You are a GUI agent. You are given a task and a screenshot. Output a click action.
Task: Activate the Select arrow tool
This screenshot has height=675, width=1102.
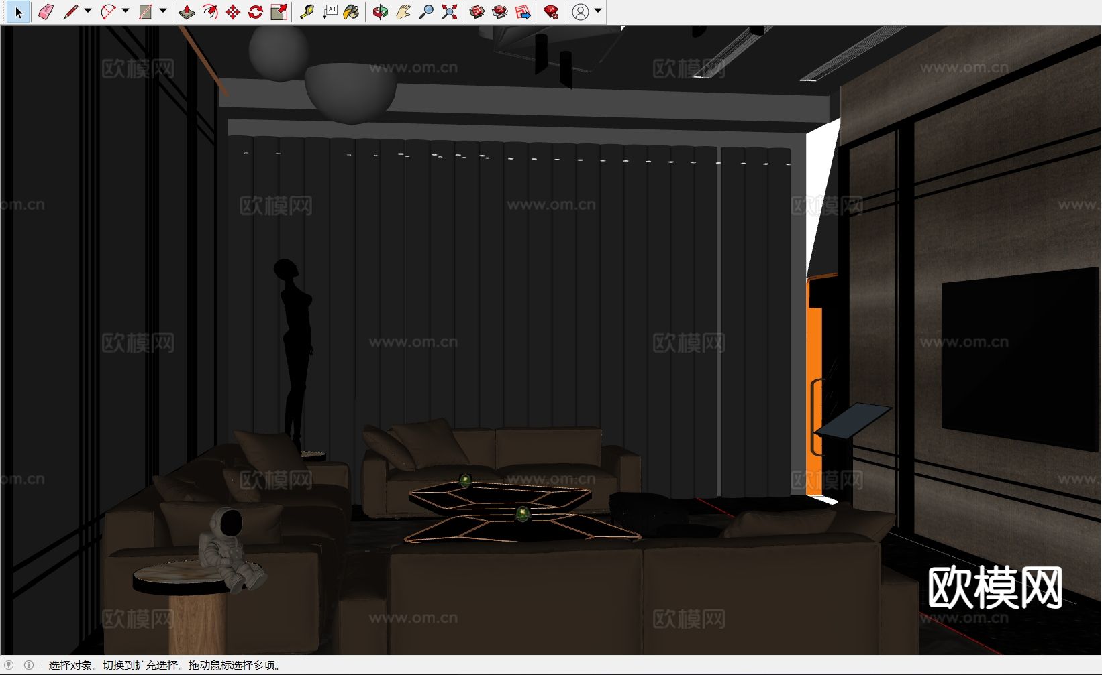tap(18, 12)
